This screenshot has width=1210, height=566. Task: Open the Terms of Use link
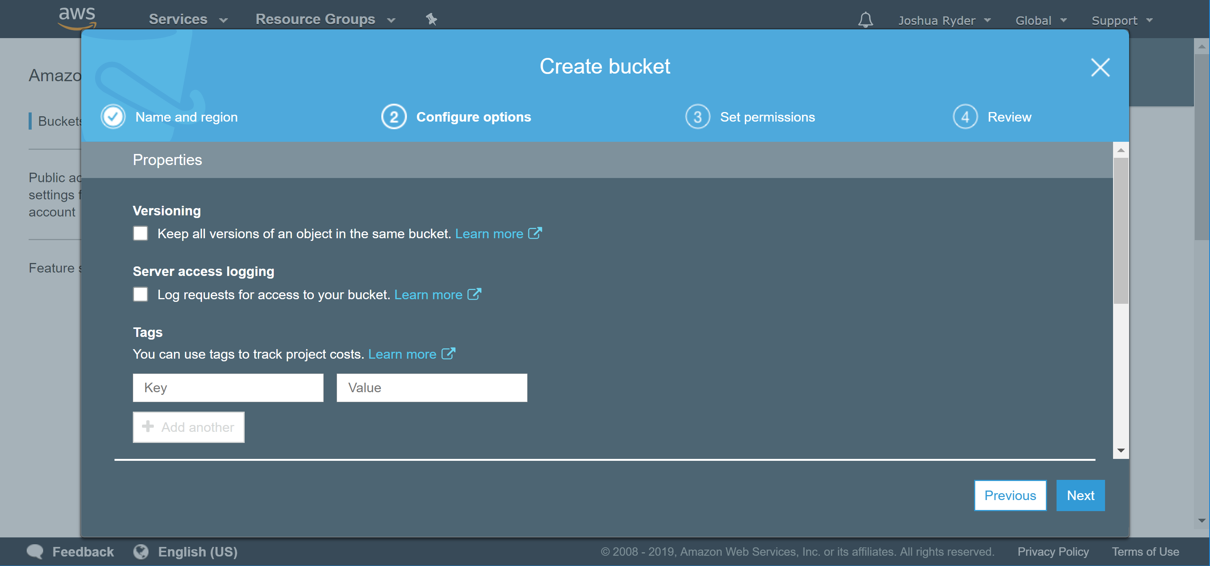(1145, 552)
